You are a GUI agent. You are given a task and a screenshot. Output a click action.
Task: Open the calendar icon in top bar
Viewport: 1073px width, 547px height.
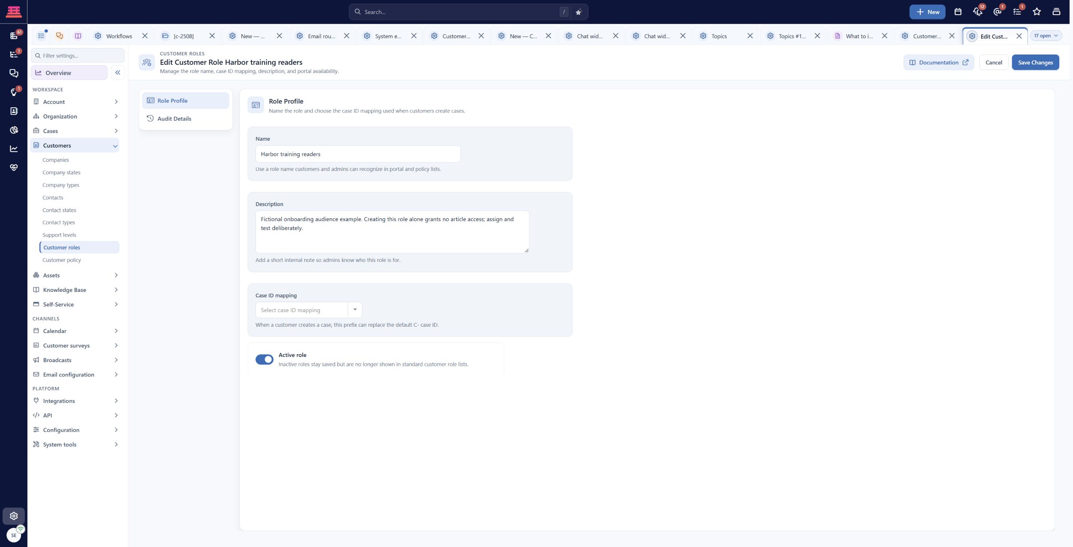click(958, 12)
